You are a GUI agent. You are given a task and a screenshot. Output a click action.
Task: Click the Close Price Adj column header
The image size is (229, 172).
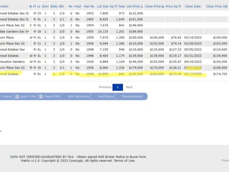217,7
